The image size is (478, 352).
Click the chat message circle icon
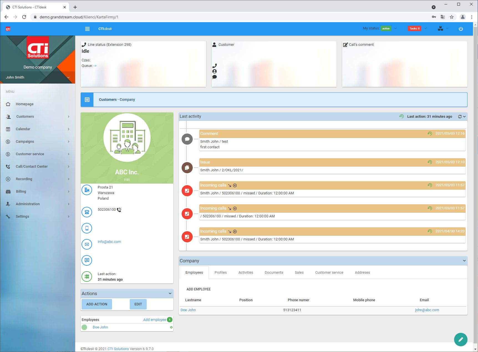pyautogui.click(x=87, y=260)
